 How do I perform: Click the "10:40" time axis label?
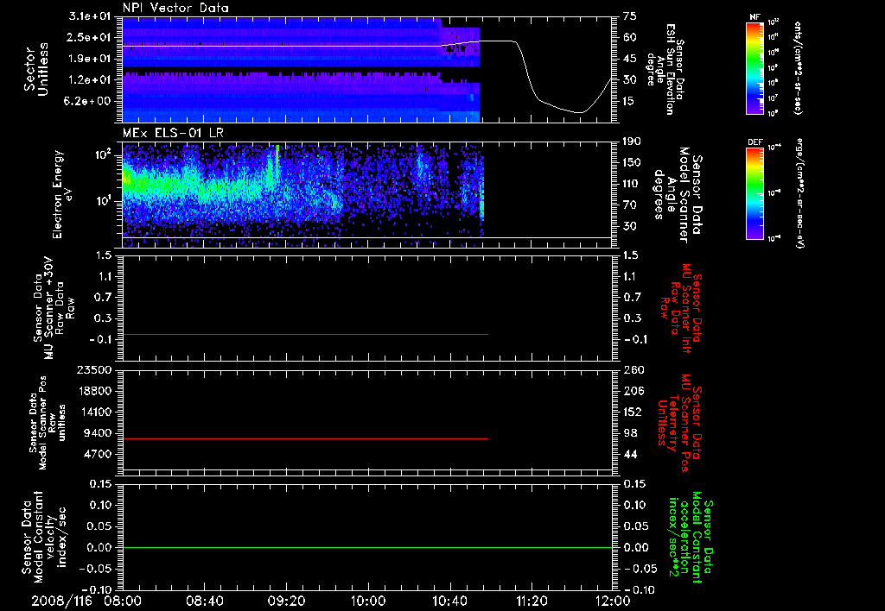click(x=449, y=601)
